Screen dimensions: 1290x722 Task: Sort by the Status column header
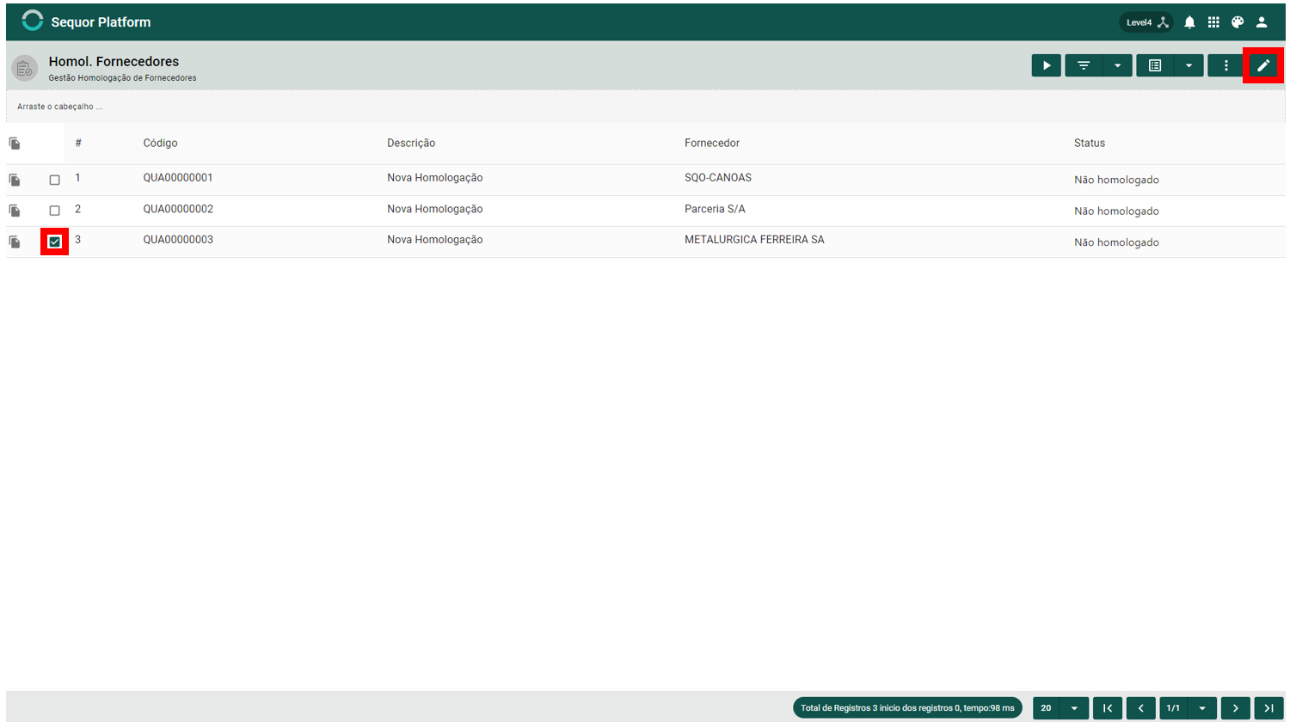point(1090,143)
